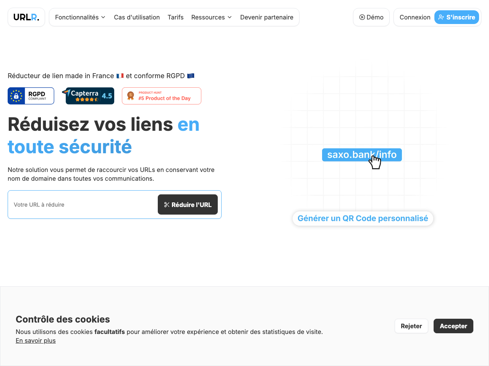Click the URLR logo
Image resolution: width=489 pixels, height=366 pixels.
pos(26,17)
